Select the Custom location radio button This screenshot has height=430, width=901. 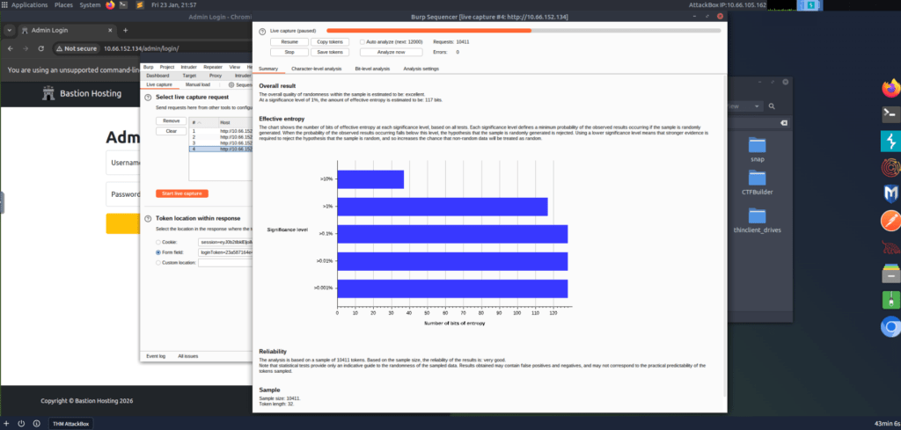tap(158, 262)
